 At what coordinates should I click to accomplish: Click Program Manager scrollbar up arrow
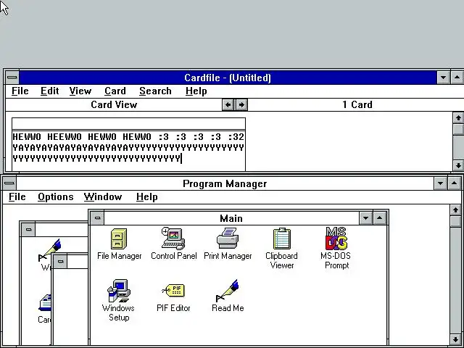click(455, 210)
